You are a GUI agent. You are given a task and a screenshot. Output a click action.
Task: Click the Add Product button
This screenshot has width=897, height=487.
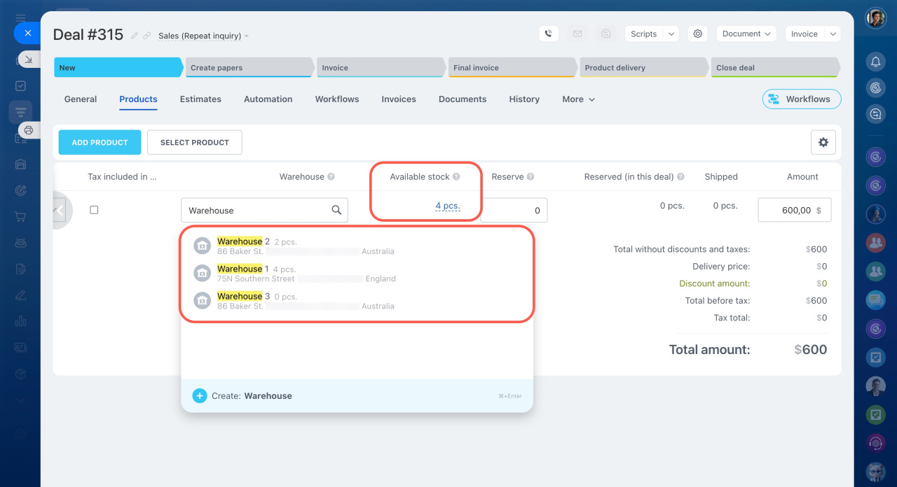(x=100, y=142)
